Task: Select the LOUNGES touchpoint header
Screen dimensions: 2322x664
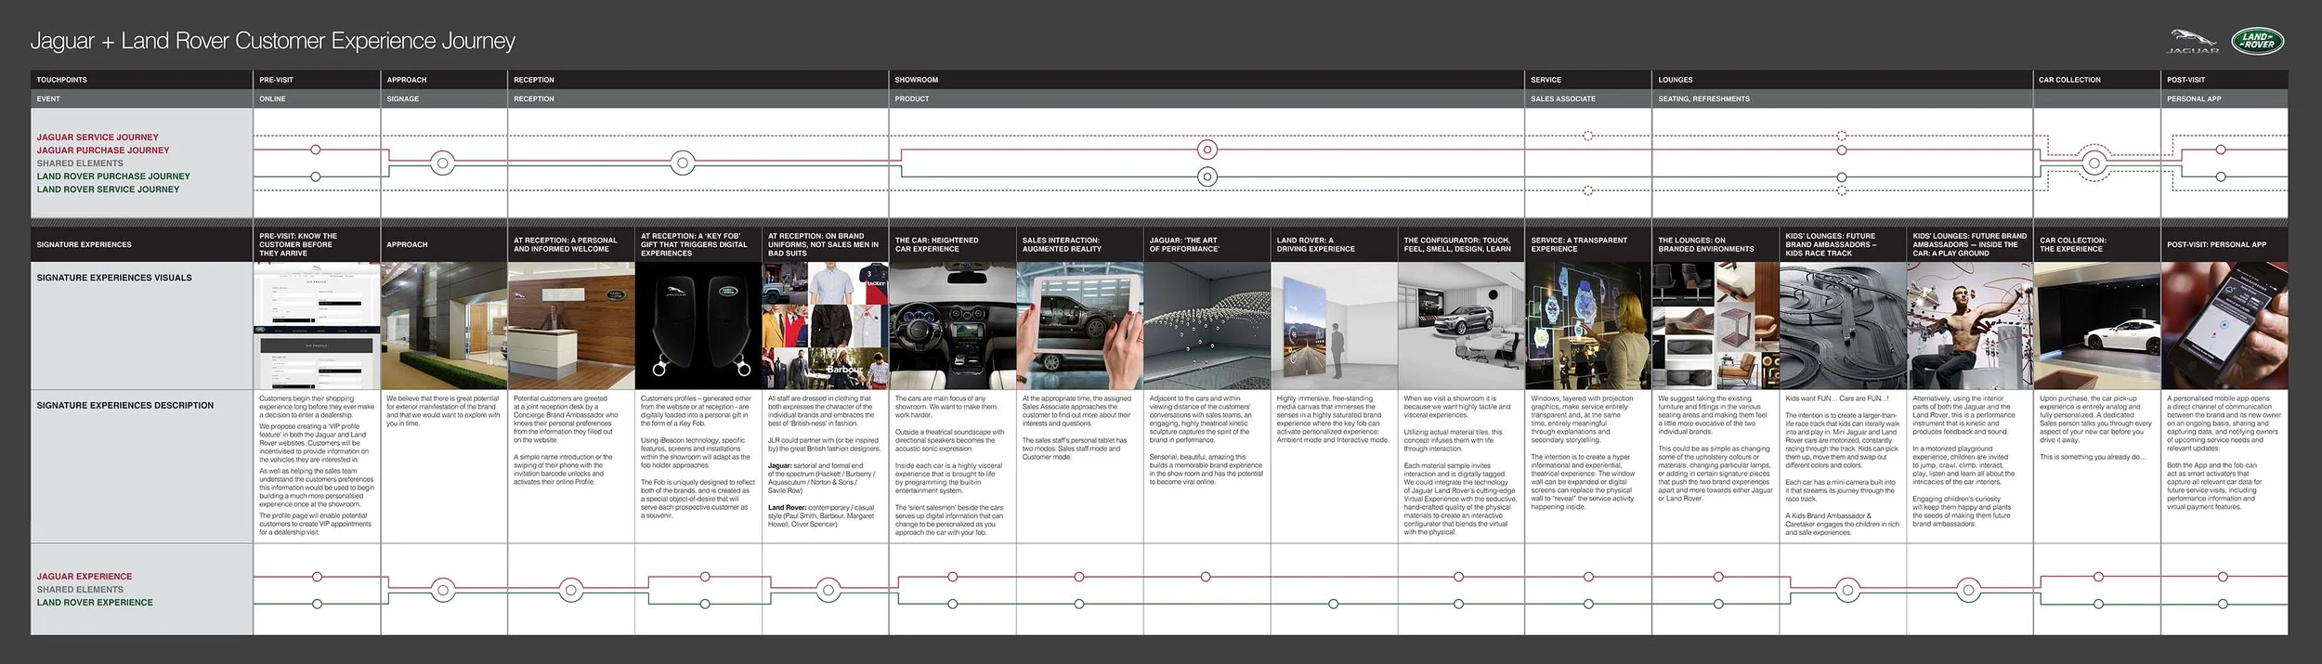Action: coord(1676,80)
